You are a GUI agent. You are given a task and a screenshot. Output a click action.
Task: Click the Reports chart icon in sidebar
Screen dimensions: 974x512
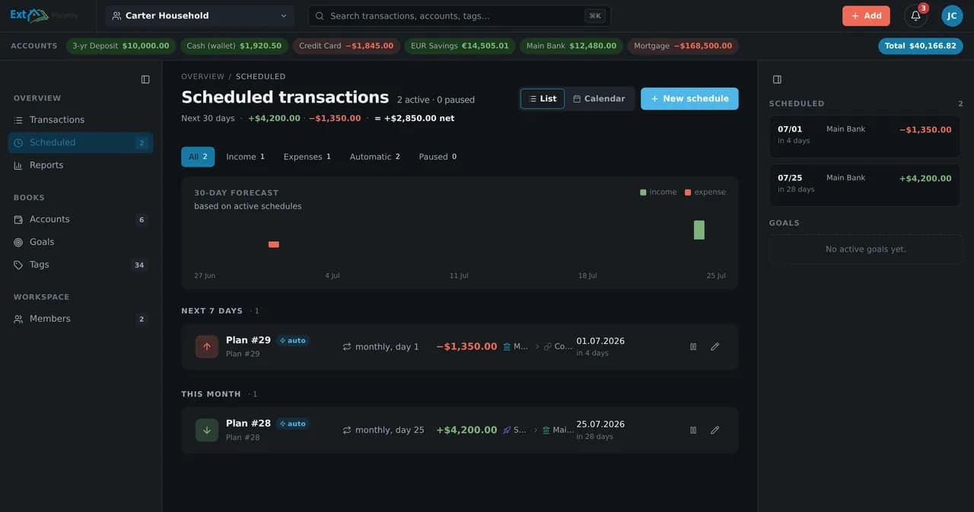pos(18,165)
